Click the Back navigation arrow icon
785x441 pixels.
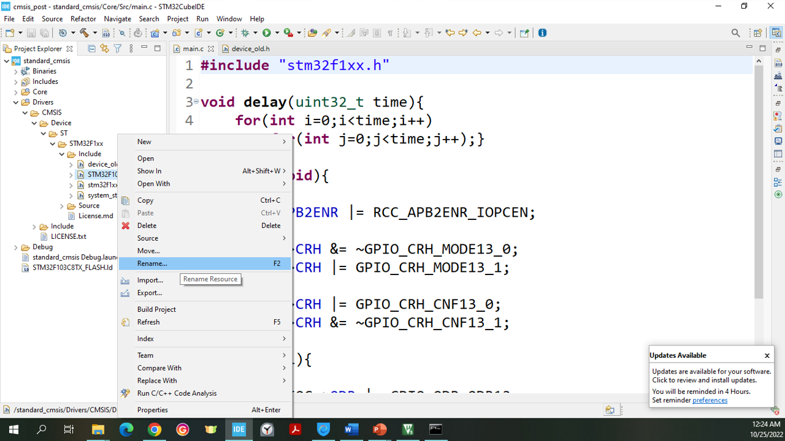click(477, 33)
